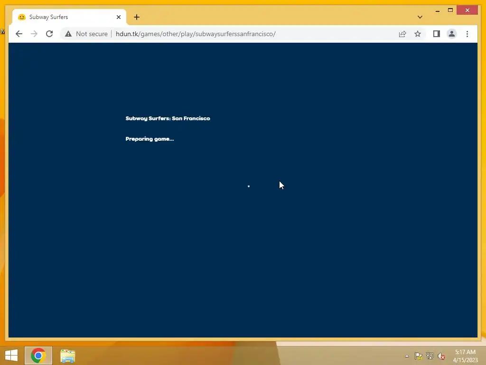This screenshot has width=486, height=365.
Task: Maximize the Chrome window
Action: pyautogui.click(x=450, y=10)
